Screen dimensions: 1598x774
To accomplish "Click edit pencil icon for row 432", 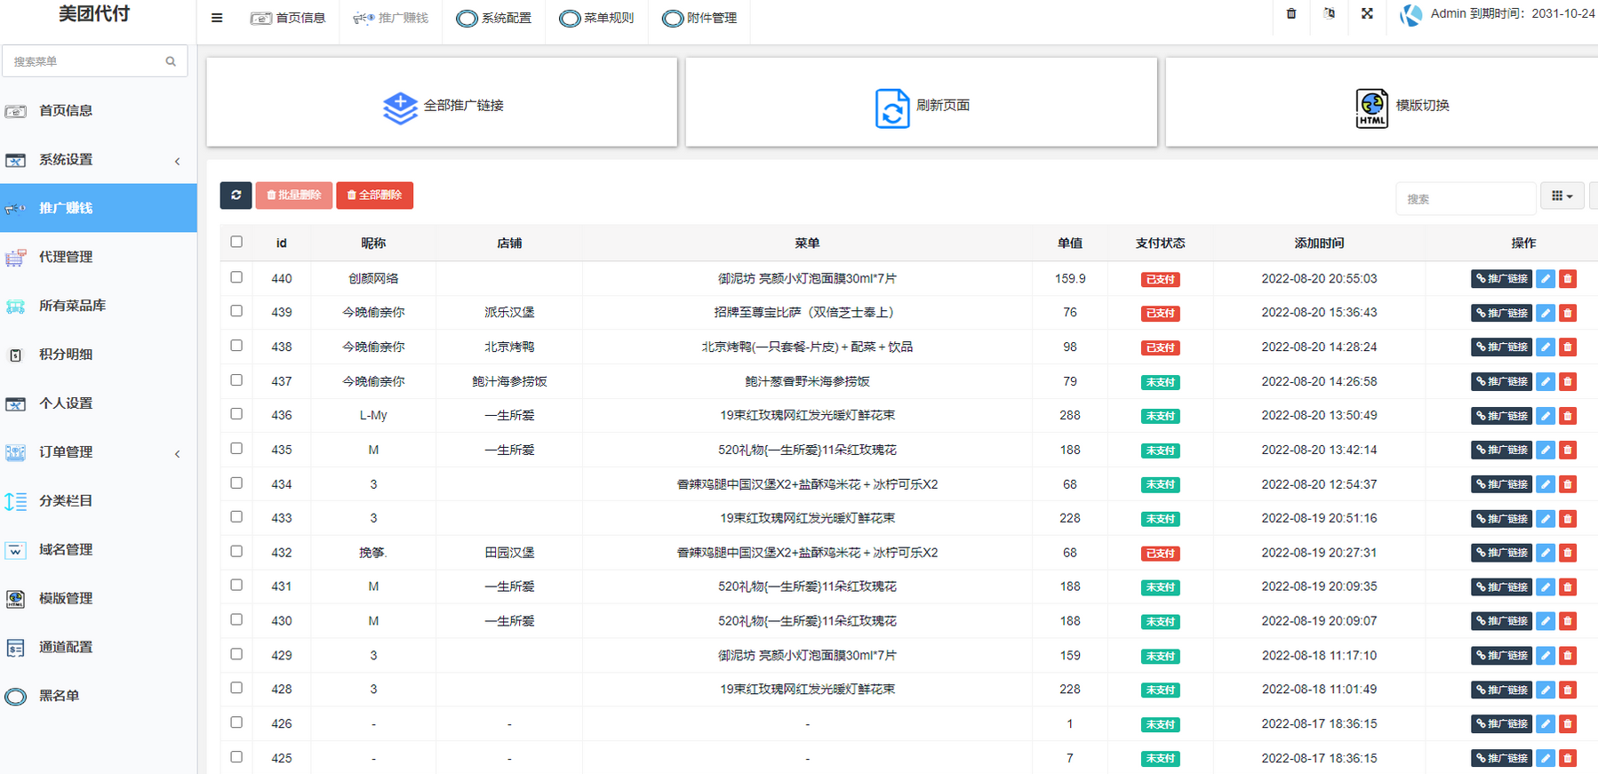I will click(1546, 553).
